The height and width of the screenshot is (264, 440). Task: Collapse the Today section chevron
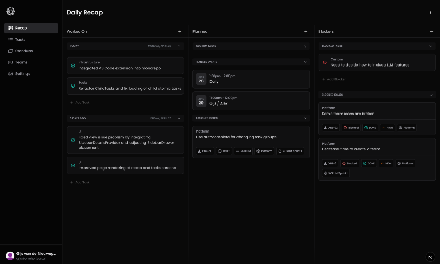179,46
